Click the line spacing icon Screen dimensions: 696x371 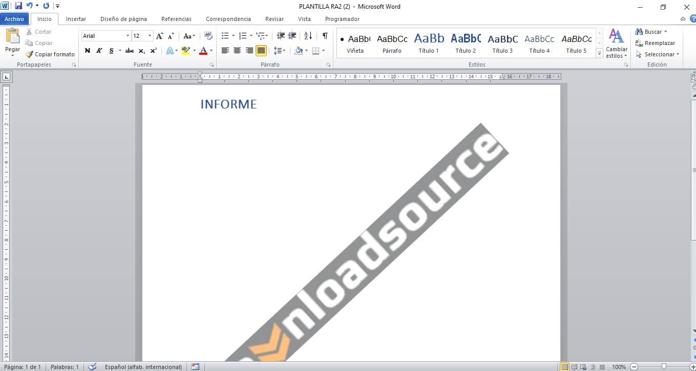278,51
